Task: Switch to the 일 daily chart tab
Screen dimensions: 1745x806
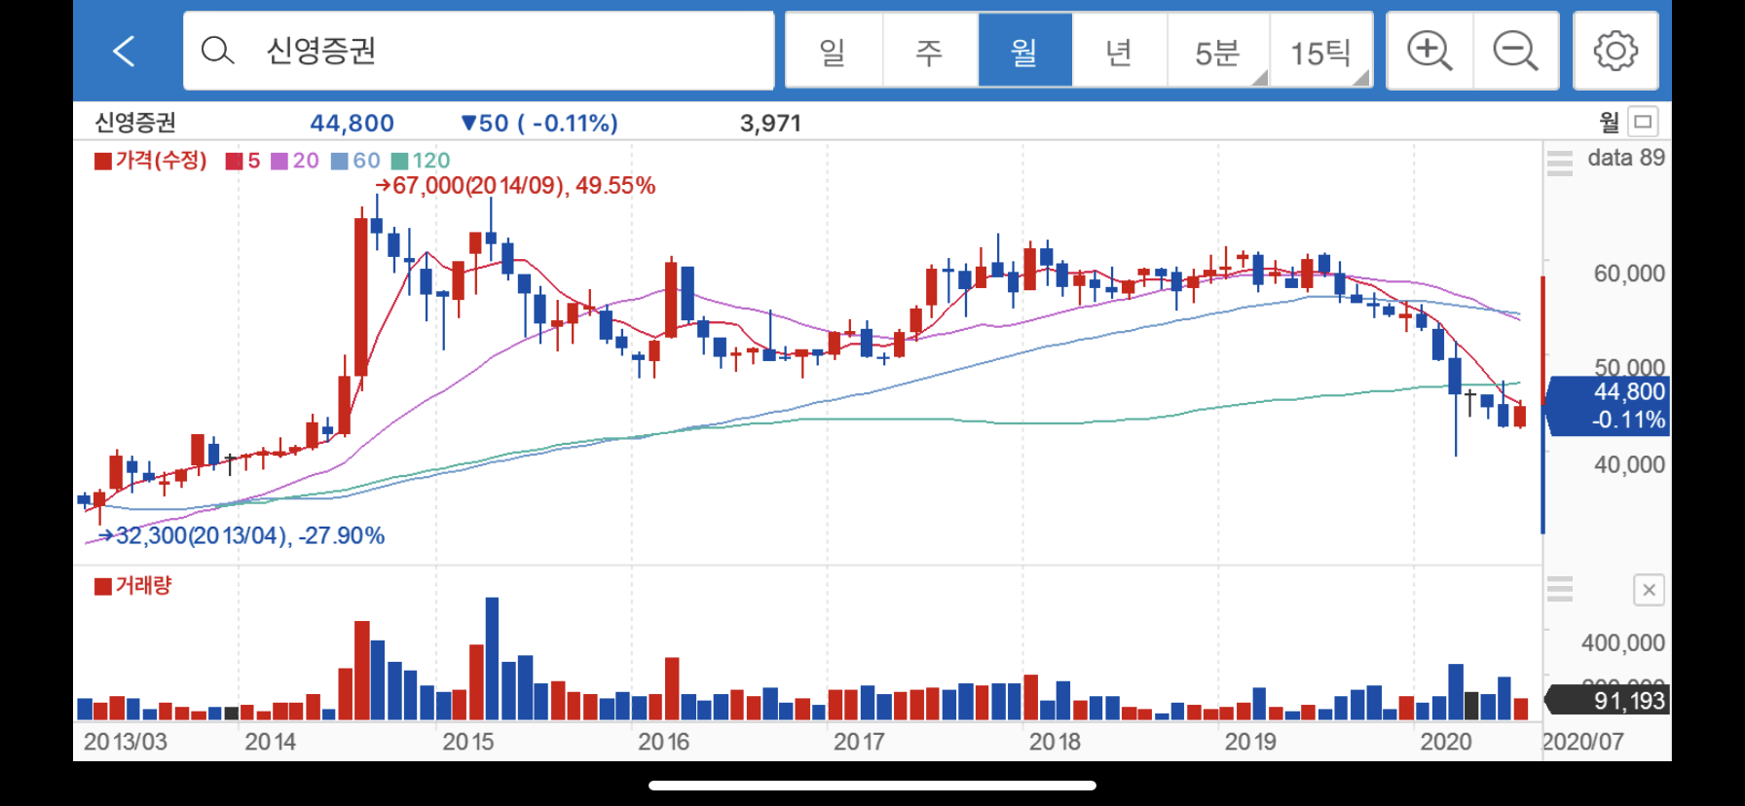Action: [834, 51]
